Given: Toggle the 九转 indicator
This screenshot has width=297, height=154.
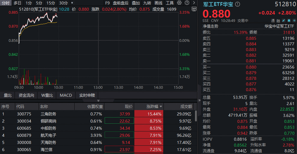Looking at the screenshot, I should coord(147,3).
